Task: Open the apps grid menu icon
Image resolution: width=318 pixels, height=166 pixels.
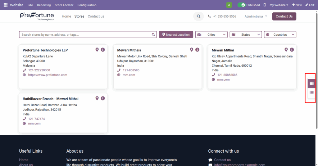Action: tap(6, 5)
